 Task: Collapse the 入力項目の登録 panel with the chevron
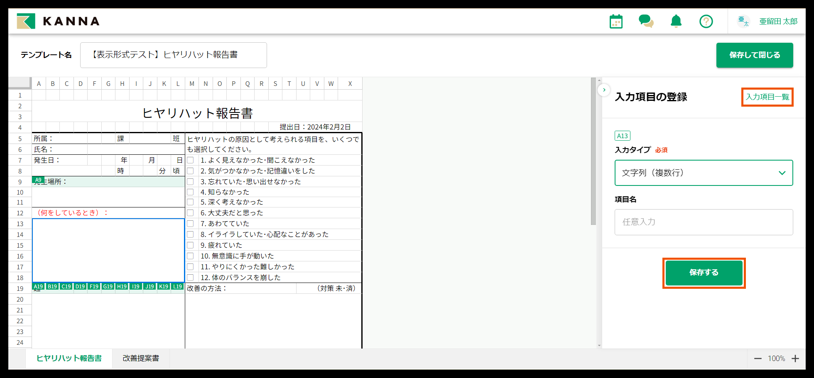(604, 90)
